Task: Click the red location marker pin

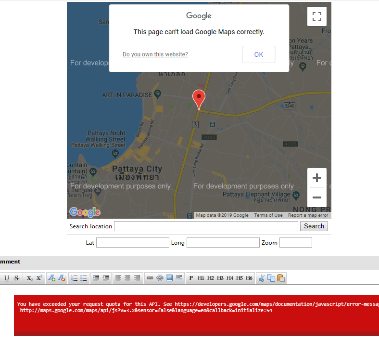Action: tap(199, 100)
